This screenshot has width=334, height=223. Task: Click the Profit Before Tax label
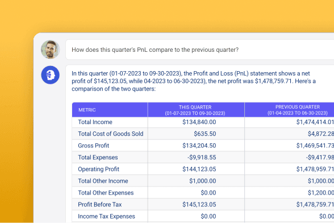pos(100,204)
